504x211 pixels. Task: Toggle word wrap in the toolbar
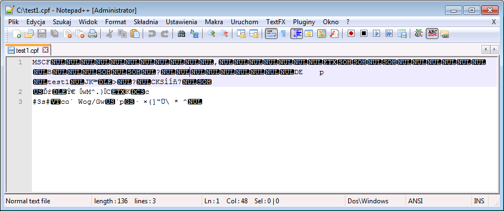tap(271, 34)
